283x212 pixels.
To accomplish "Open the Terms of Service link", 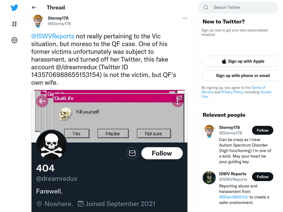I will [233, 90].
